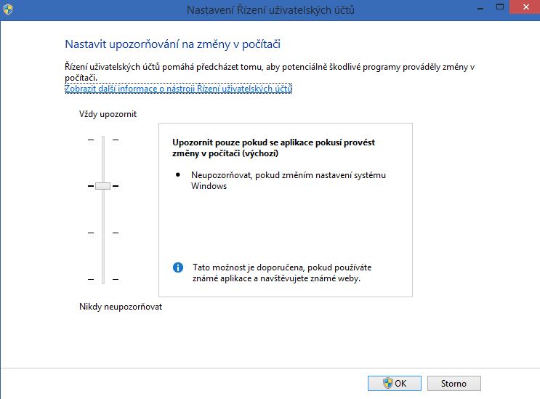
Task: Set slider to third notification level tick
Action: (103, 233)
